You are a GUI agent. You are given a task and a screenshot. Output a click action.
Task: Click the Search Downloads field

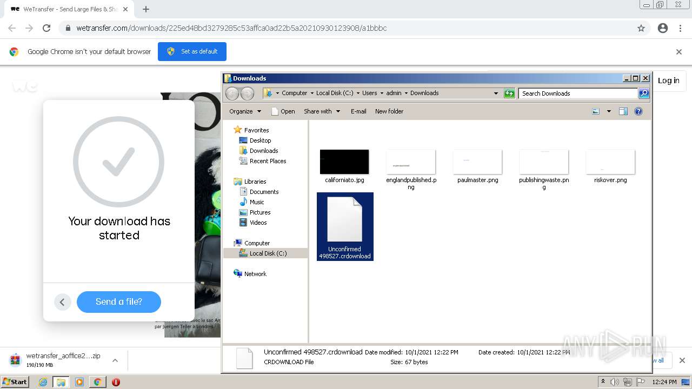(578, 93)
